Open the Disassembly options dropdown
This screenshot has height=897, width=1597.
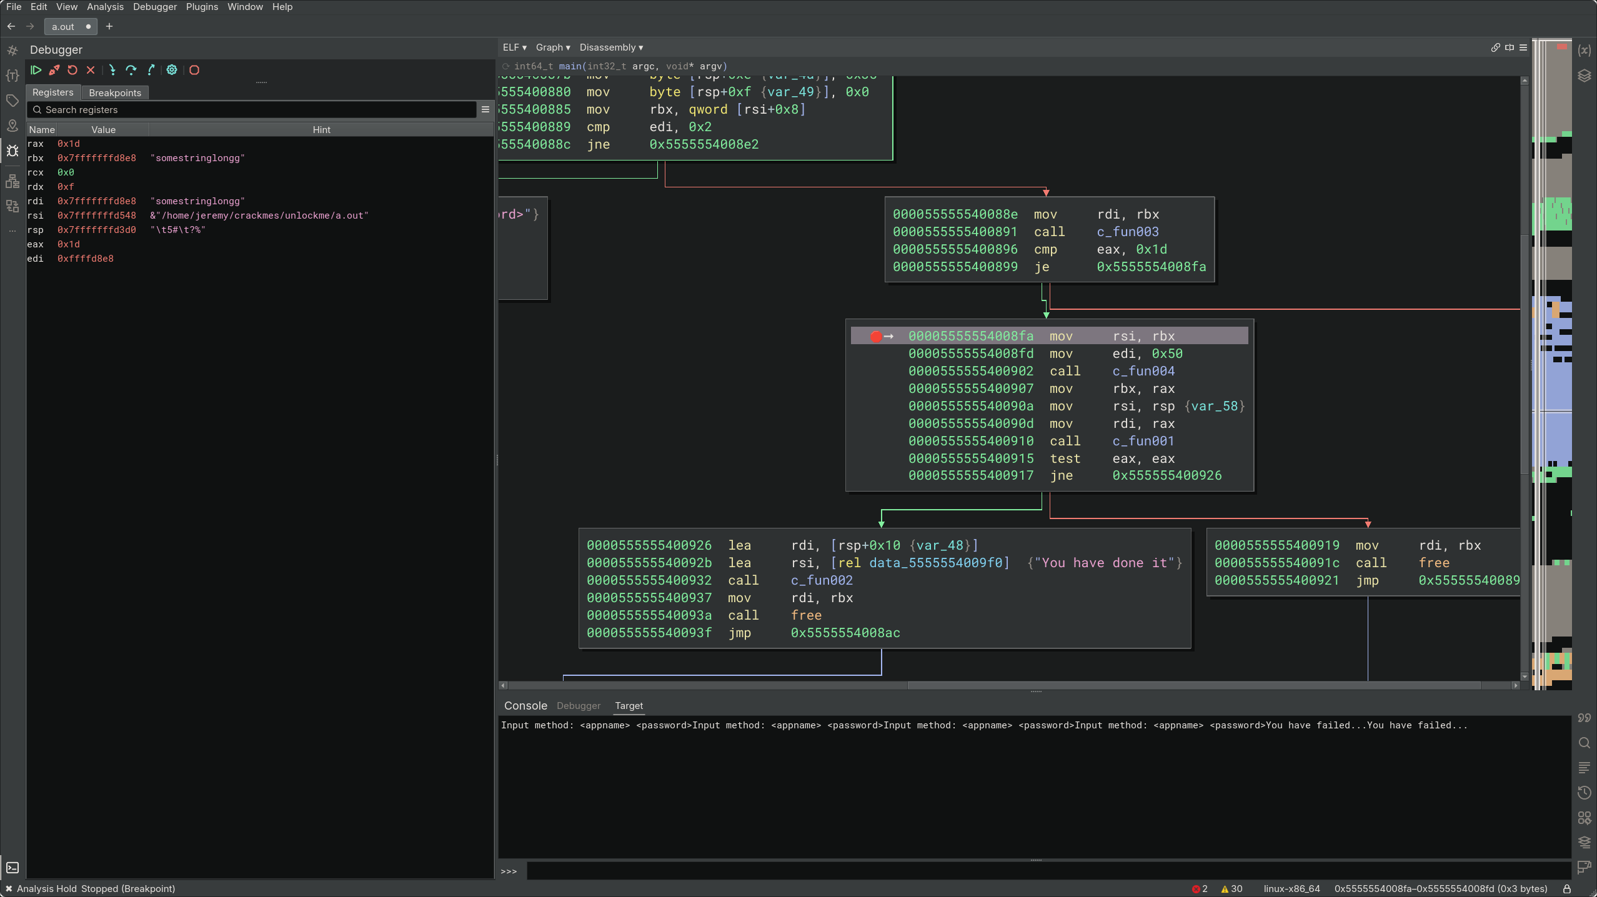point(610,47)
